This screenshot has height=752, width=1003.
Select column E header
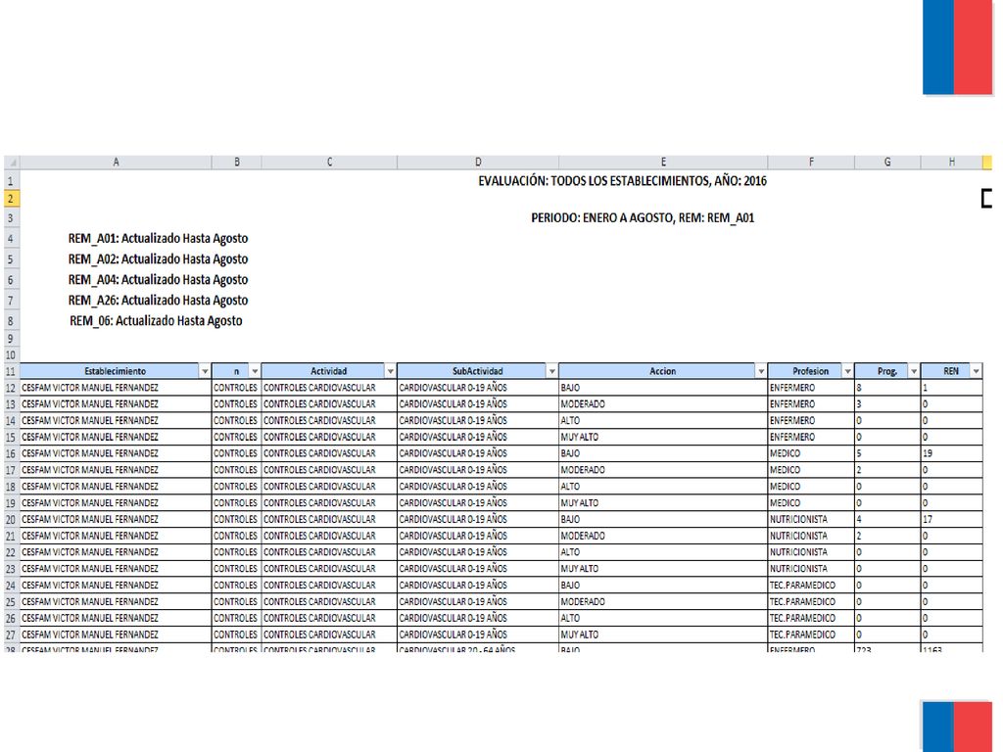coord(663,163)
